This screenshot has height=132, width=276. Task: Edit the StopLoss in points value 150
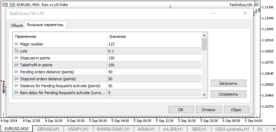154,58
